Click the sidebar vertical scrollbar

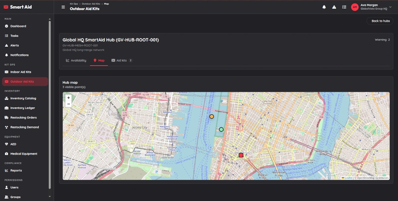click(50, 104)
